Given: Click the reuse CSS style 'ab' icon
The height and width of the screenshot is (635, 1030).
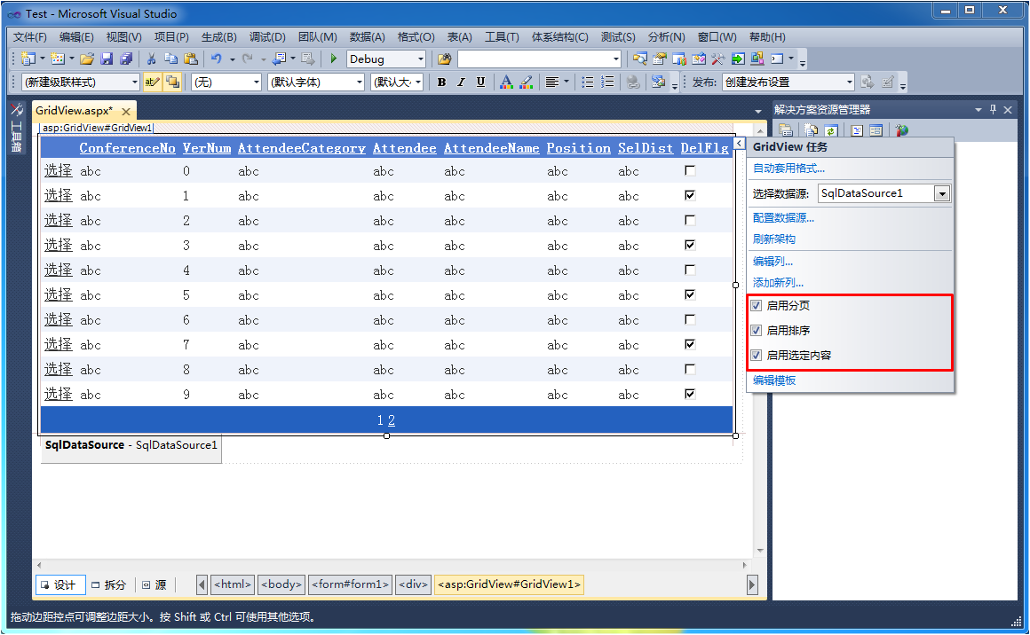Looking at the screenshot, I should click(x=152, y=82).
